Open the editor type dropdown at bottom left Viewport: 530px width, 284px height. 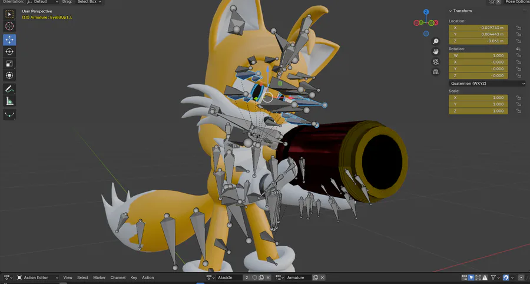click(8, 278)
